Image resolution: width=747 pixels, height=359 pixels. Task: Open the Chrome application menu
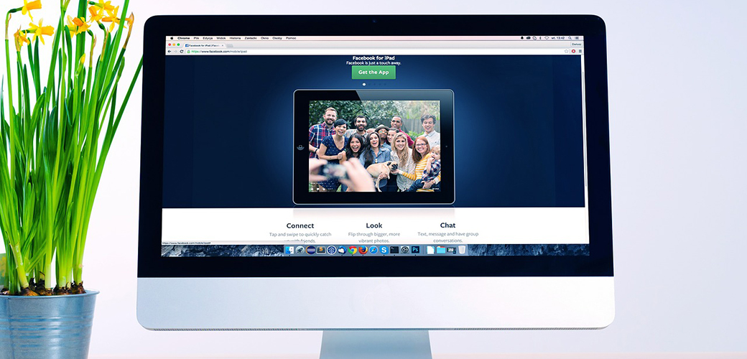pos(183,38)
